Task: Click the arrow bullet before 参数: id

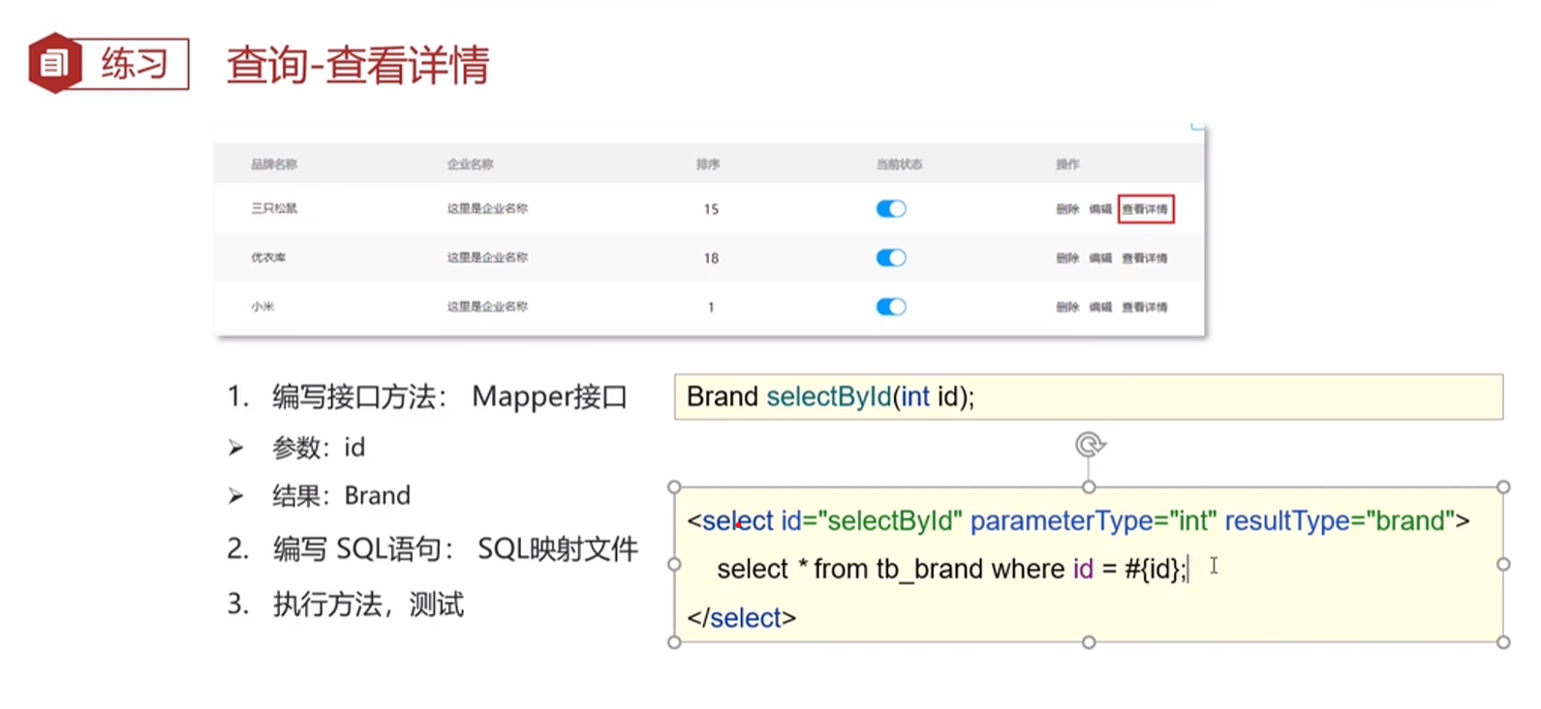Action: point(235,448)
